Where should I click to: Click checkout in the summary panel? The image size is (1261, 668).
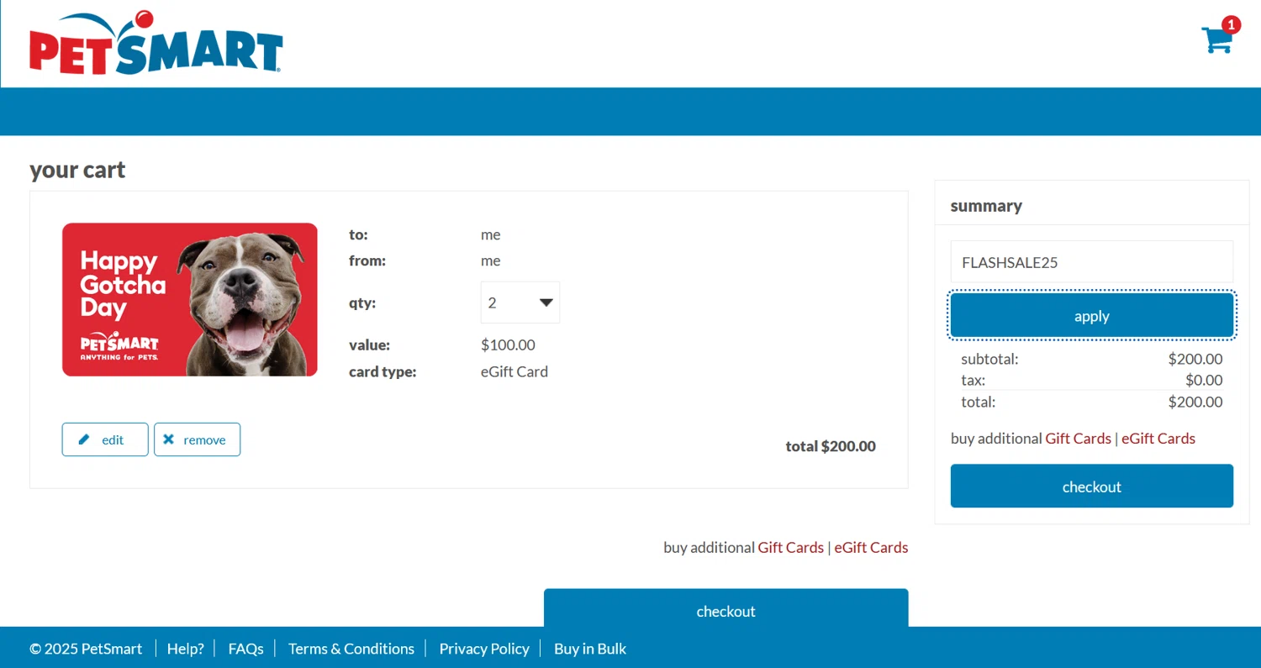1092,487
